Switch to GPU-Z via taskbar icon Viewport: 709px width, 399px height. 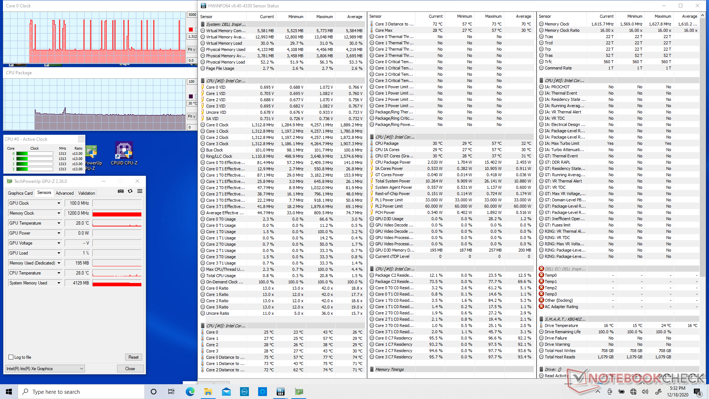[x=299, y=392]
